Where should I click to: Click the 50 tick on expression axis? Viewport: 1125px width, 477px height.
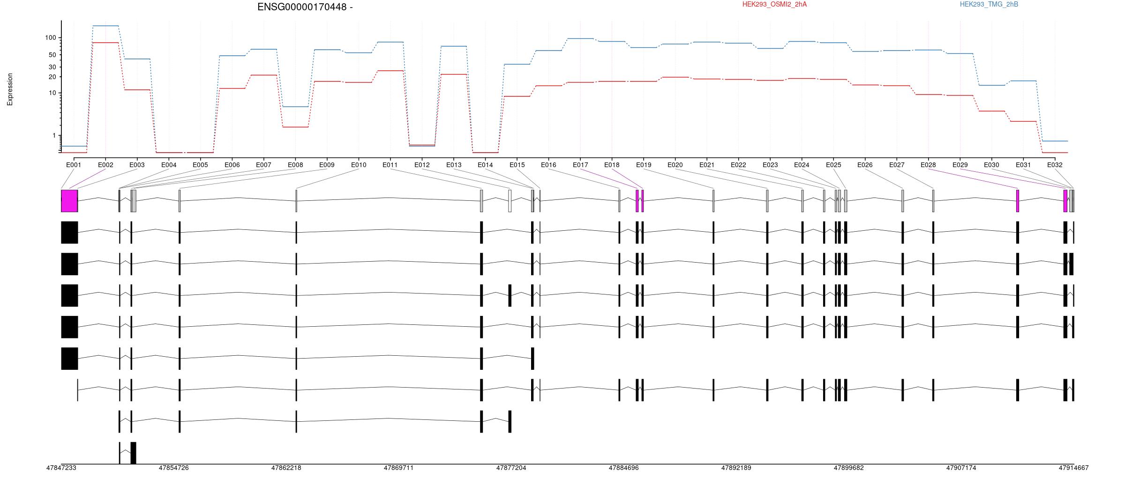52,55
